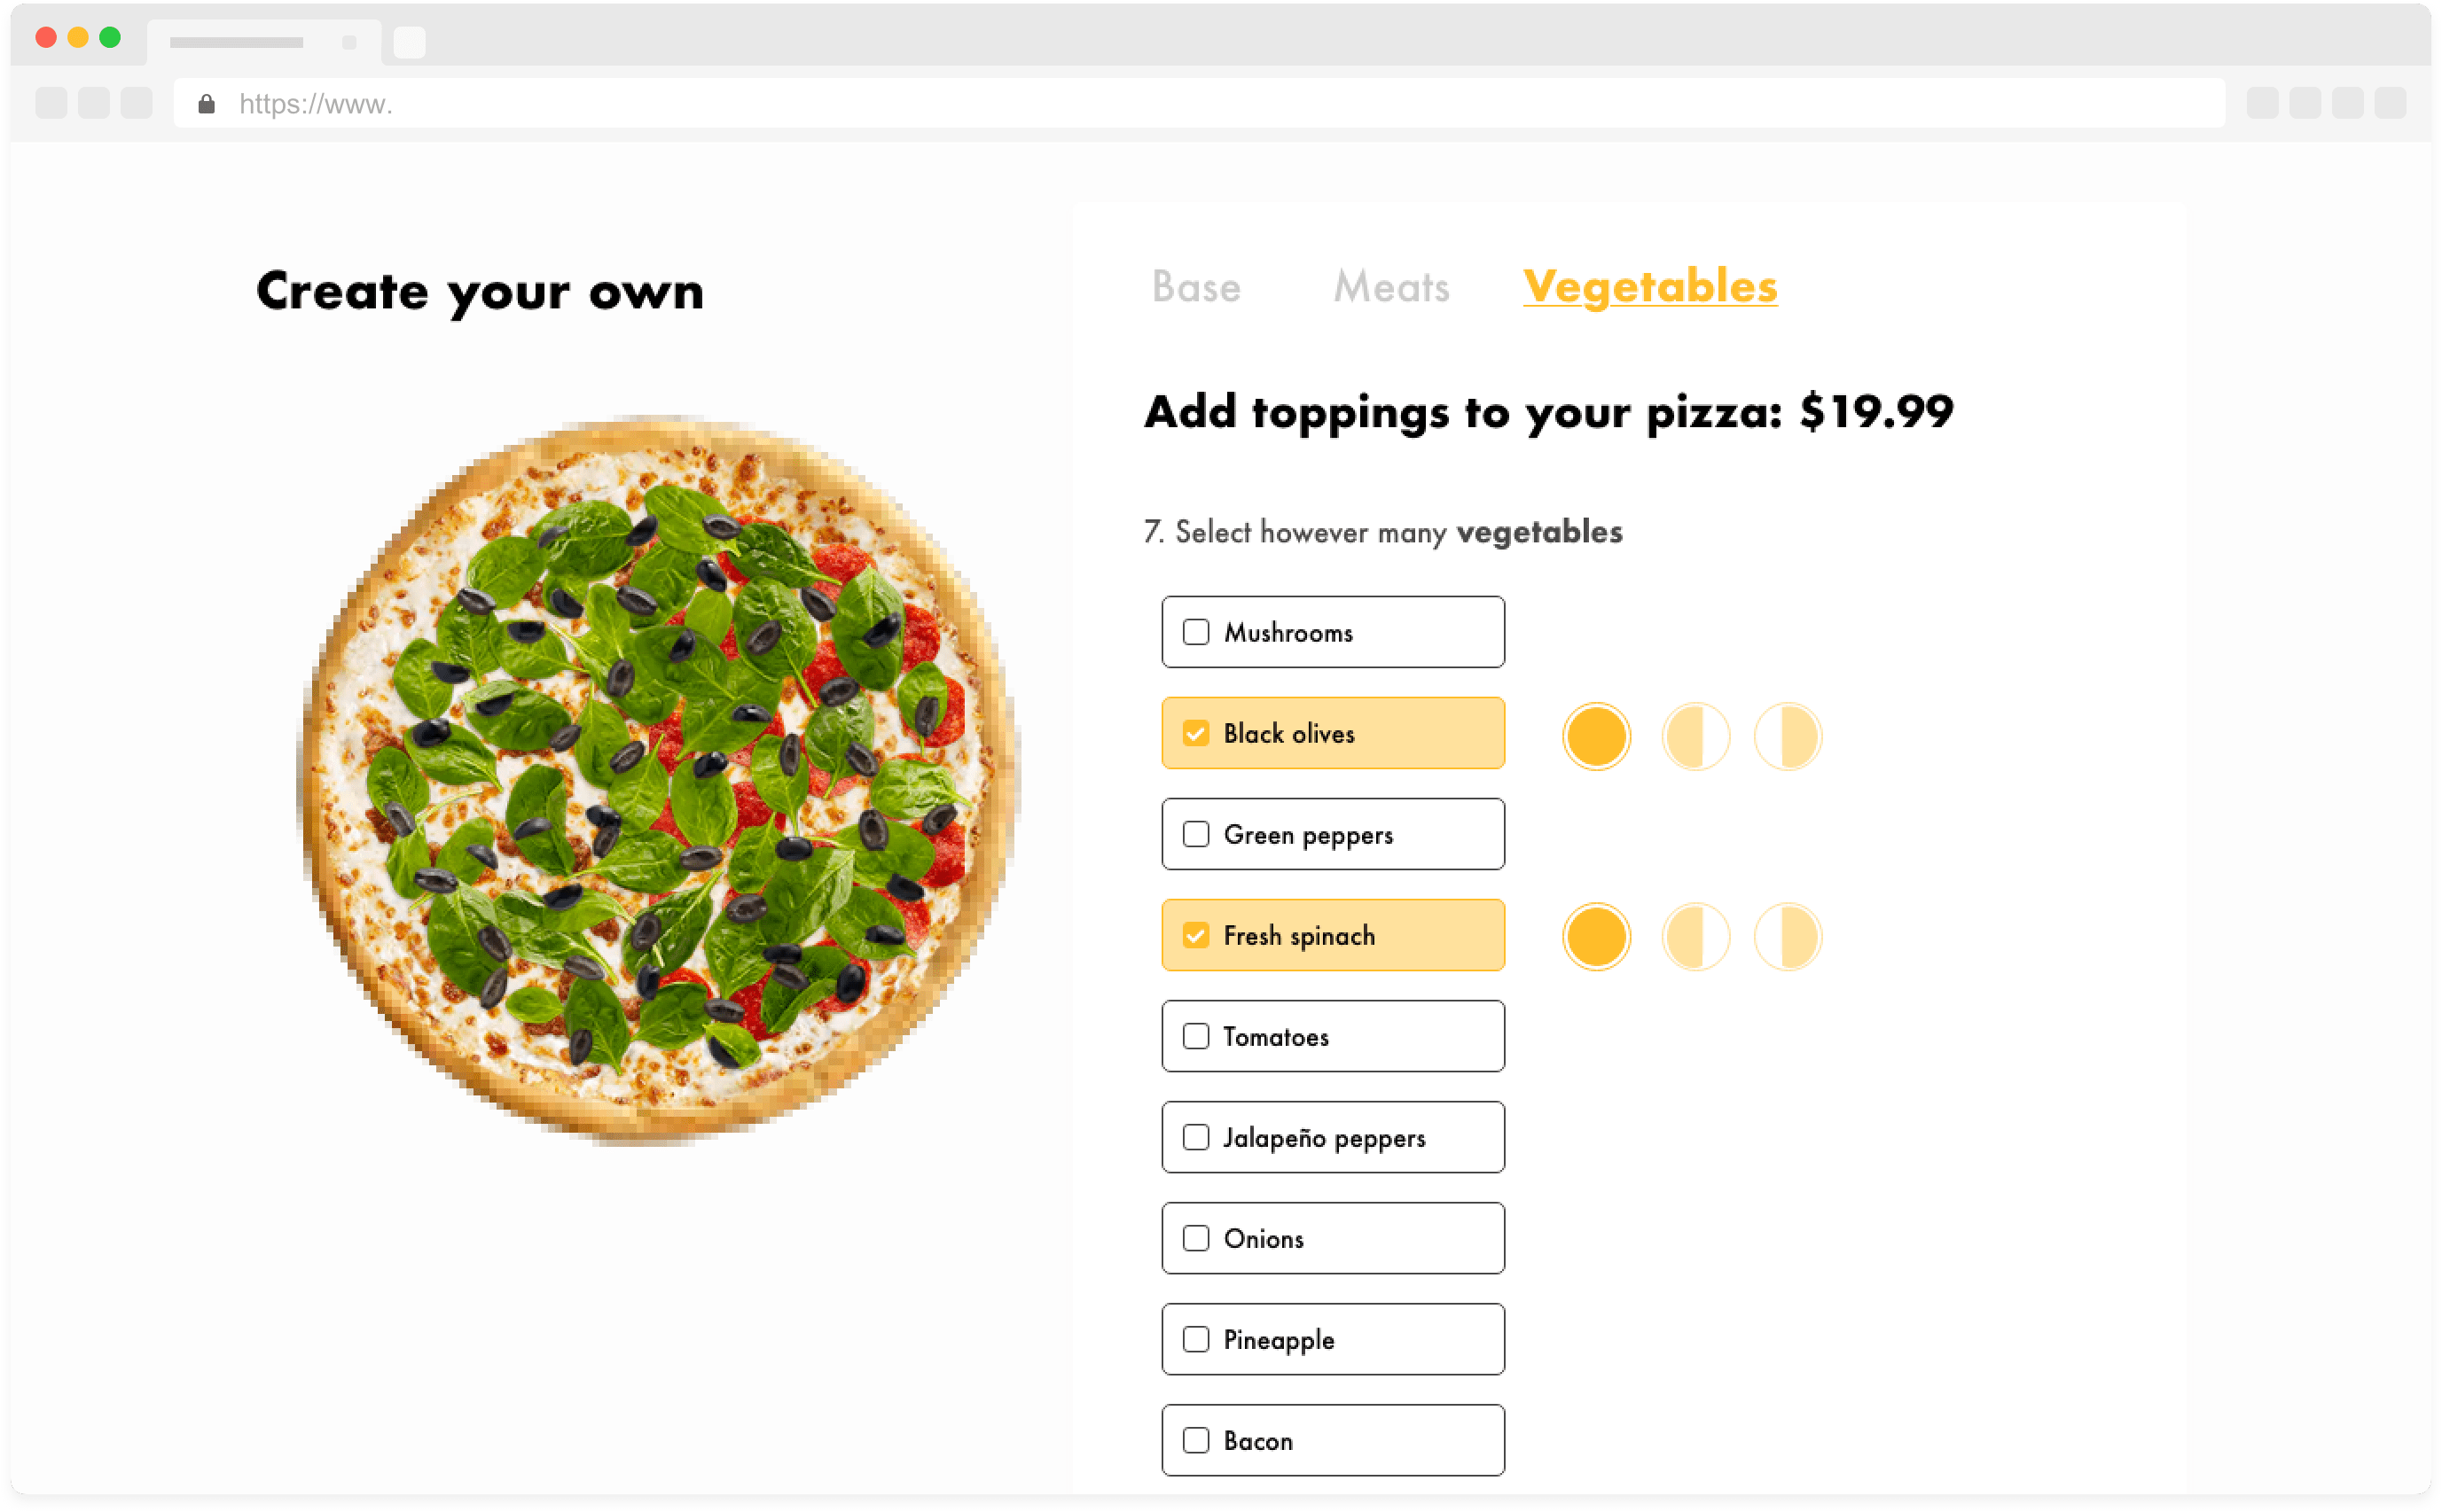Click the full coverage circle icon for black olives
Screen dimensions: 2442x1512
tap(1596, 732)
